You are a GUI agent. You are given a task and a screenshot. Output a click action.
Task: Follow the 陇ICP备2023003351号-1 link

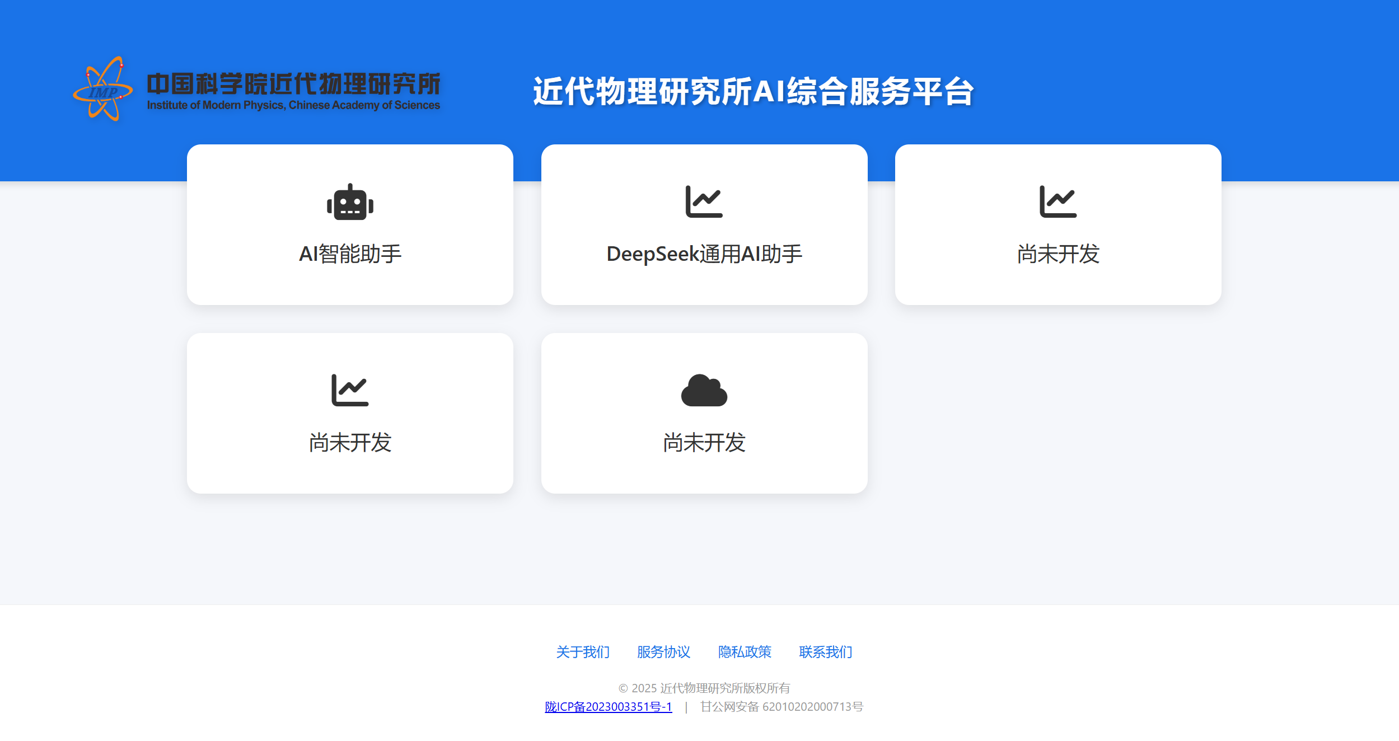click(x=609, y=707)
